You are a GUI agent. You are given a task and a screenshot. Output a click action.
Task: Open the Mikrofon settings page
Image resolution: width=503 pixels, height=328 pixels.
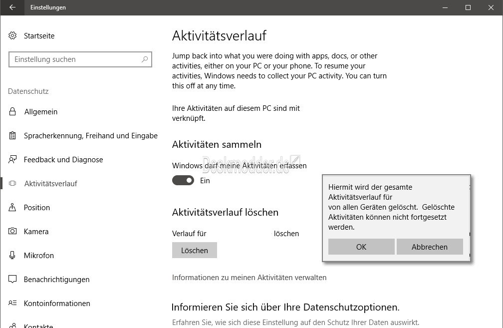click(x=39, y=256)
